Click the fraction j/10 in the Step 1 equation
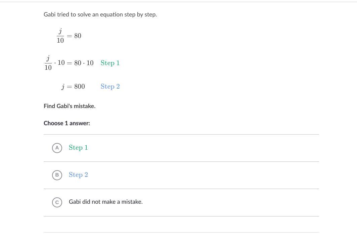 pyautogui.click(x=48, y=63)
